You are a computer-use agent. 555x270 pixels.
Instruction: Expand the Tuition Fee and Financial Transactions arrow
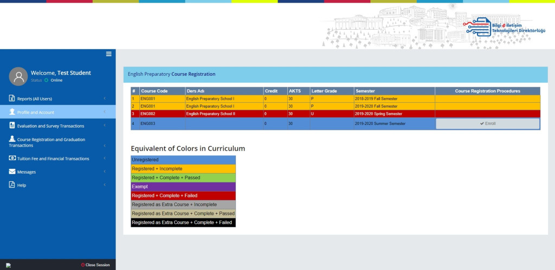(104, 159)
